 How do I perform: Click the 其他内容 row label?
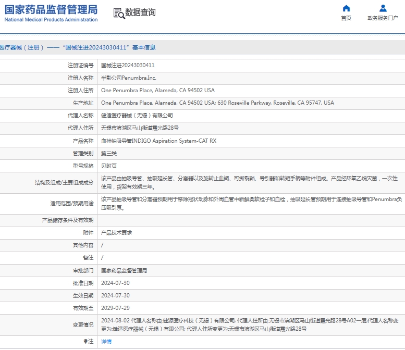tap(83, 245)
